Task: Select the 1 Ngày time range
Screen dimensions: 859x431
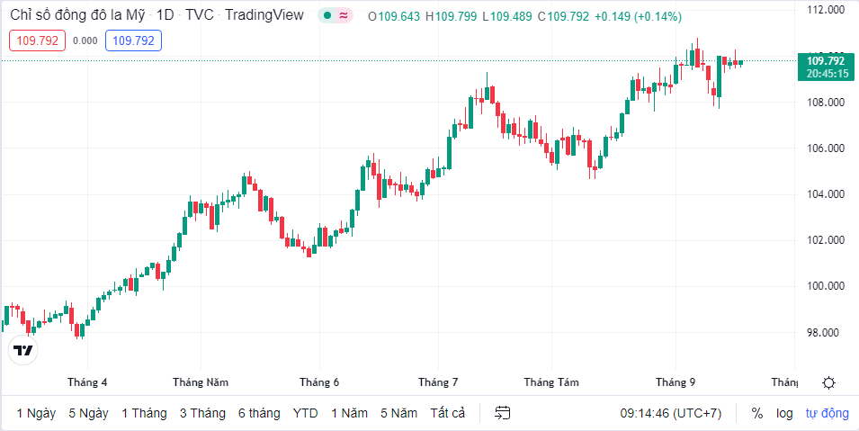Action: [x=36, y=413]
